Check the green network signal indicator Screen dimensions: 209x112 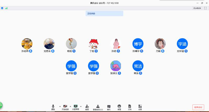(6, 8)
